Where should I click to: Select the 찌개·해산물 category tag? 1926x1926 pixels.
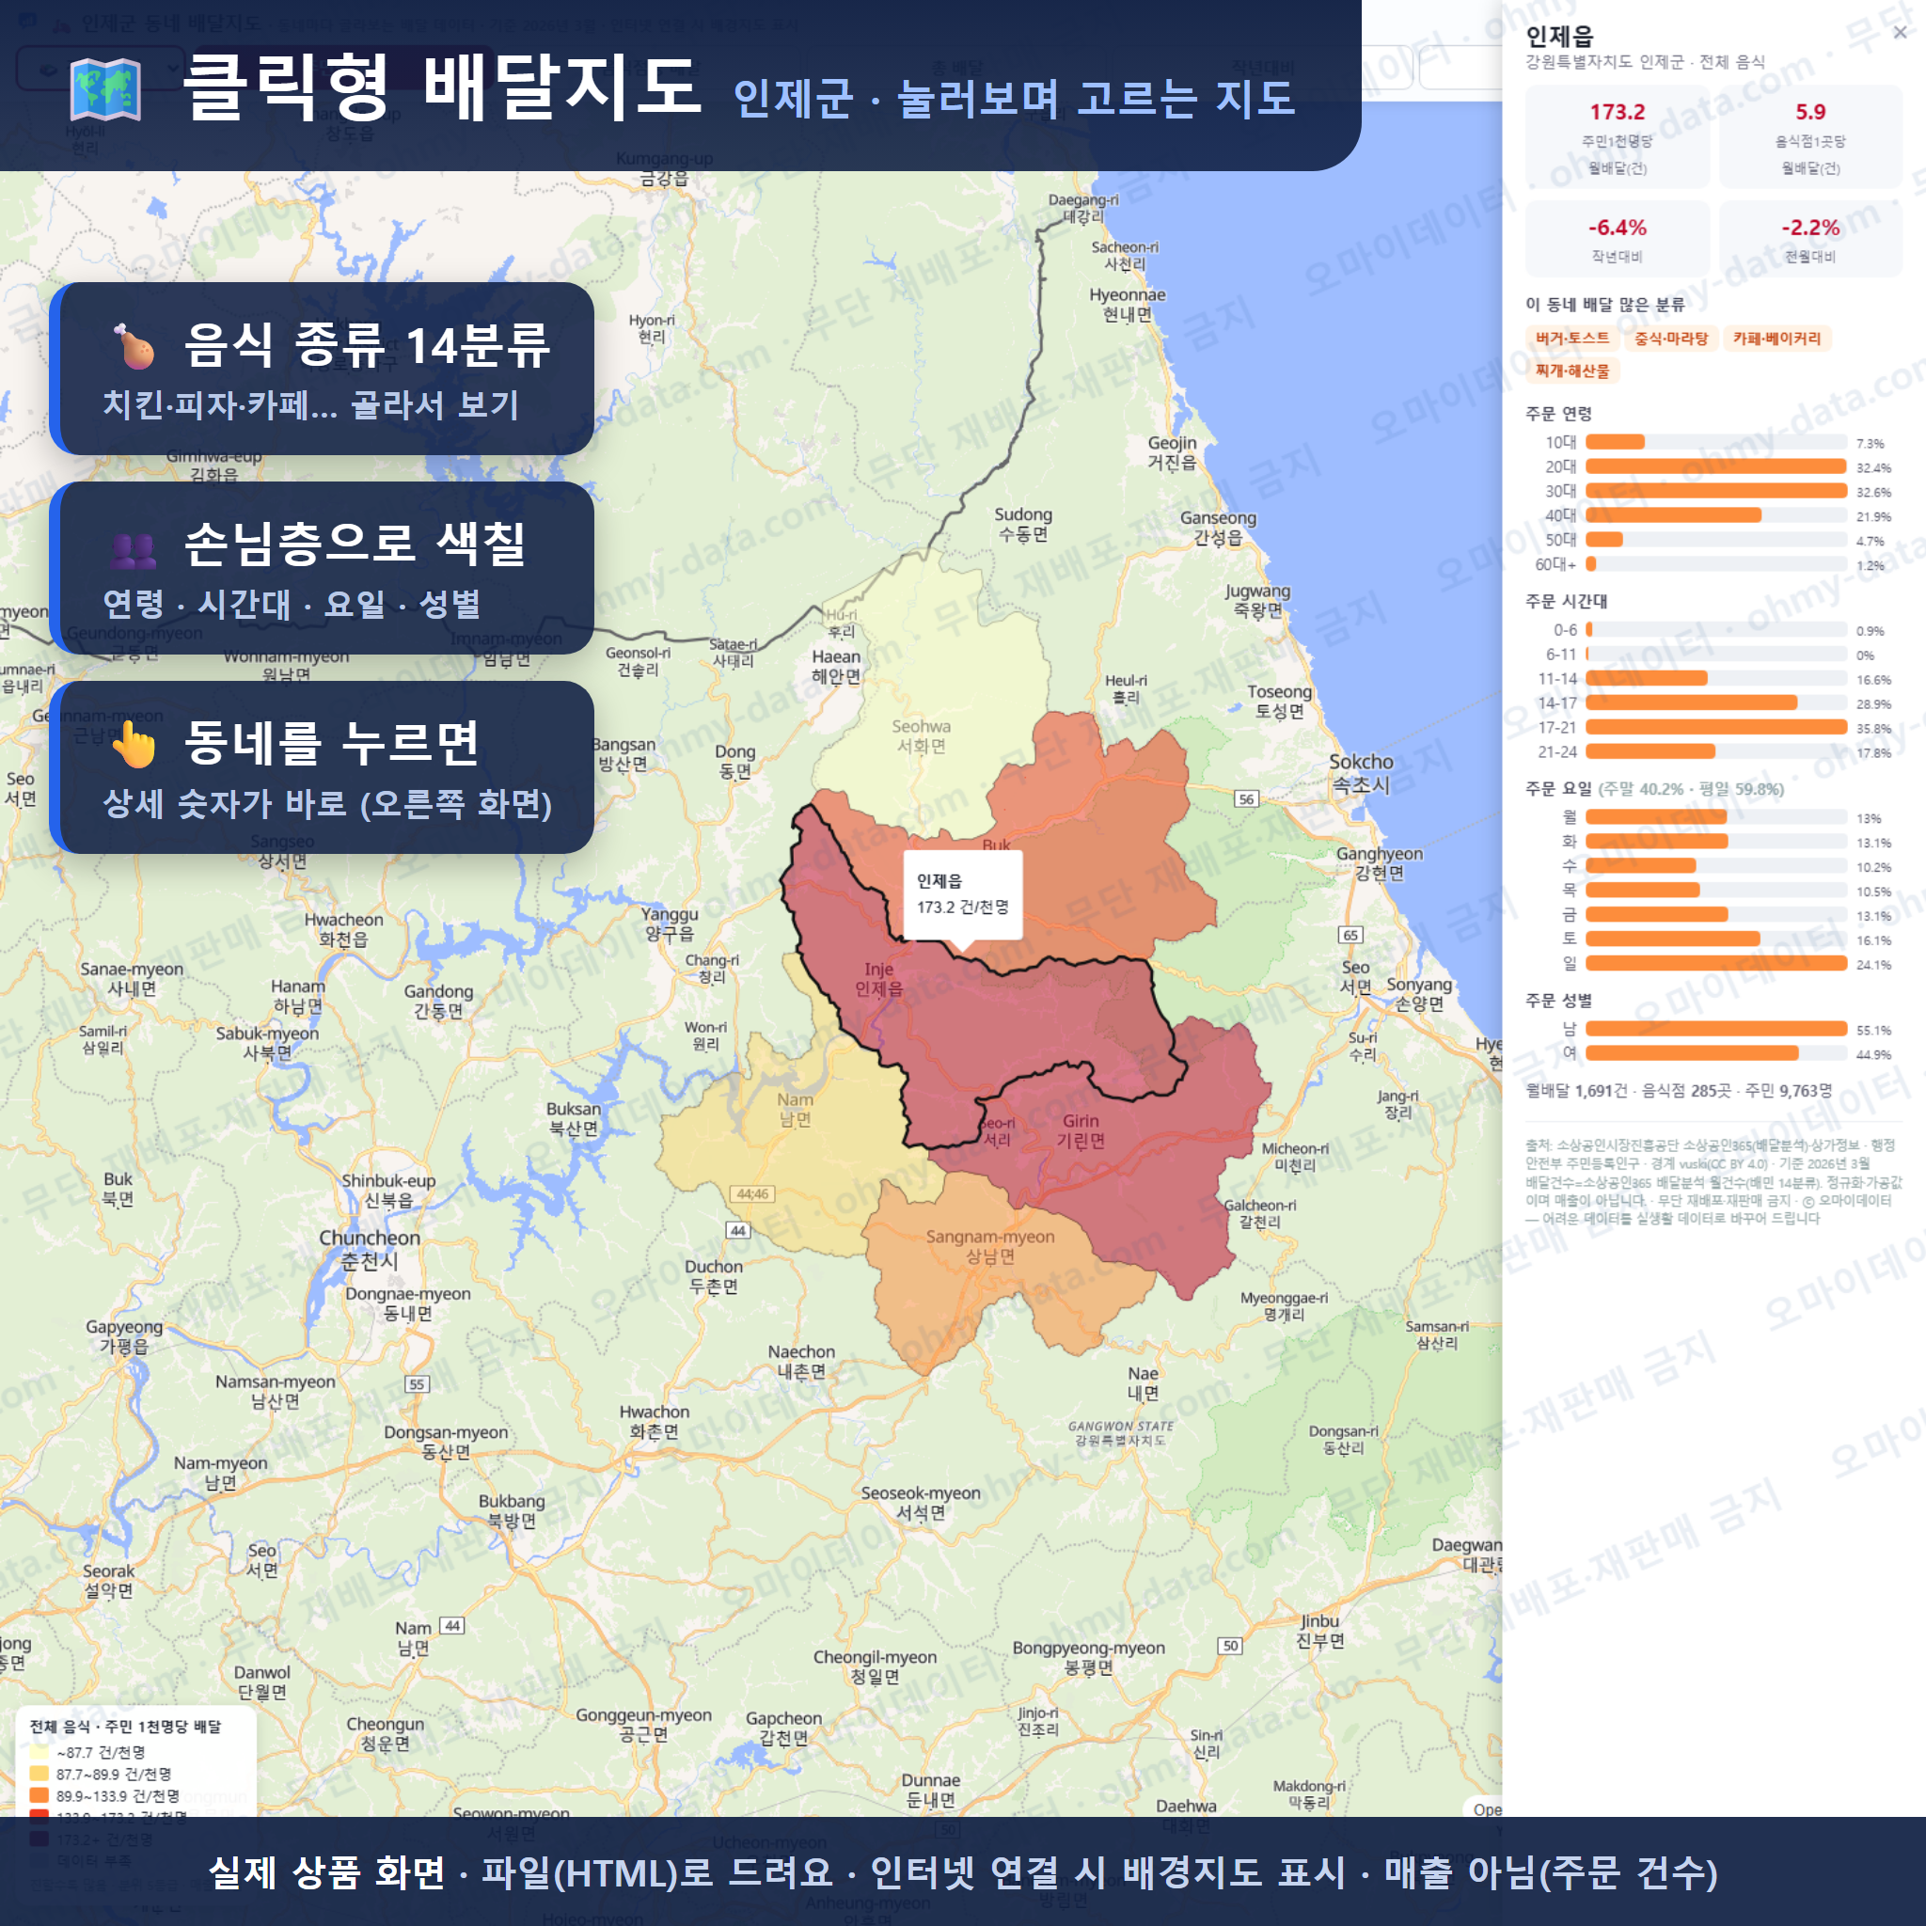[1572, 370]
